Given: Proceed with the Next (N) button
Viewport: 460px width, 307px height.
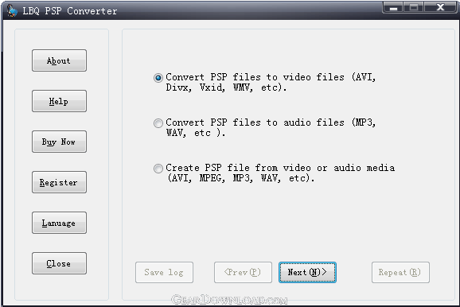Looking at the screenshot, I should click(307, 272).
